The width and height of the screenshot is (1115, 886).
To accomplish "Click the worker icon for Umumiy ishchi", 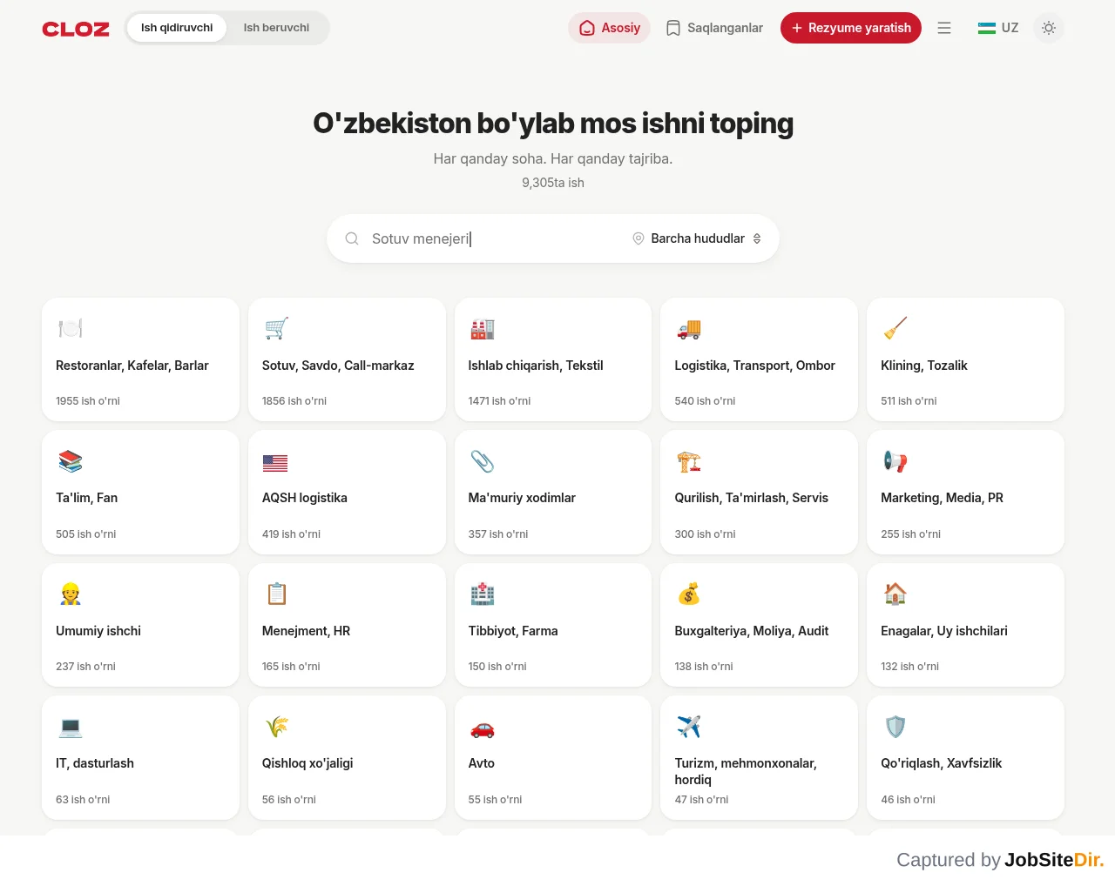I will [71, 594].
